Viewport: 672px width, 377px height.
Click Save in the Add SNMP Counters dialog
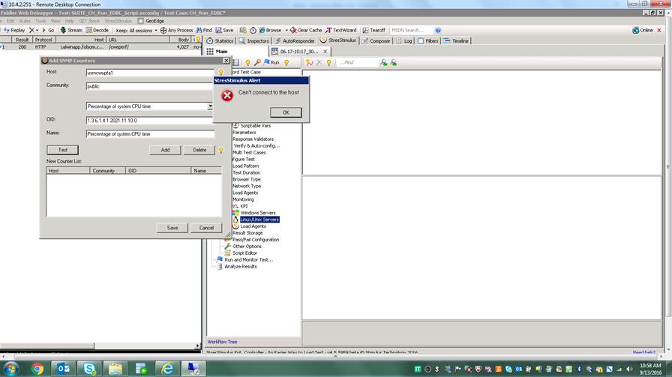coord(172,228)
